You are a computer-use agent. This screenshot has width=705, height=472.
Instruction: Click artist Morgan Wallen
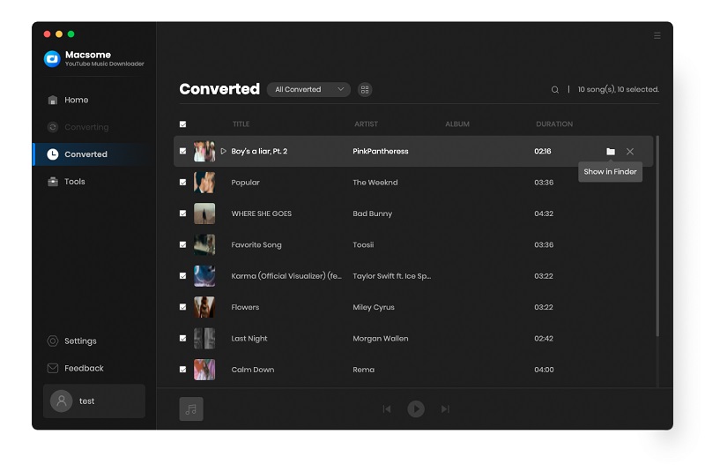[x=381, y=339]
